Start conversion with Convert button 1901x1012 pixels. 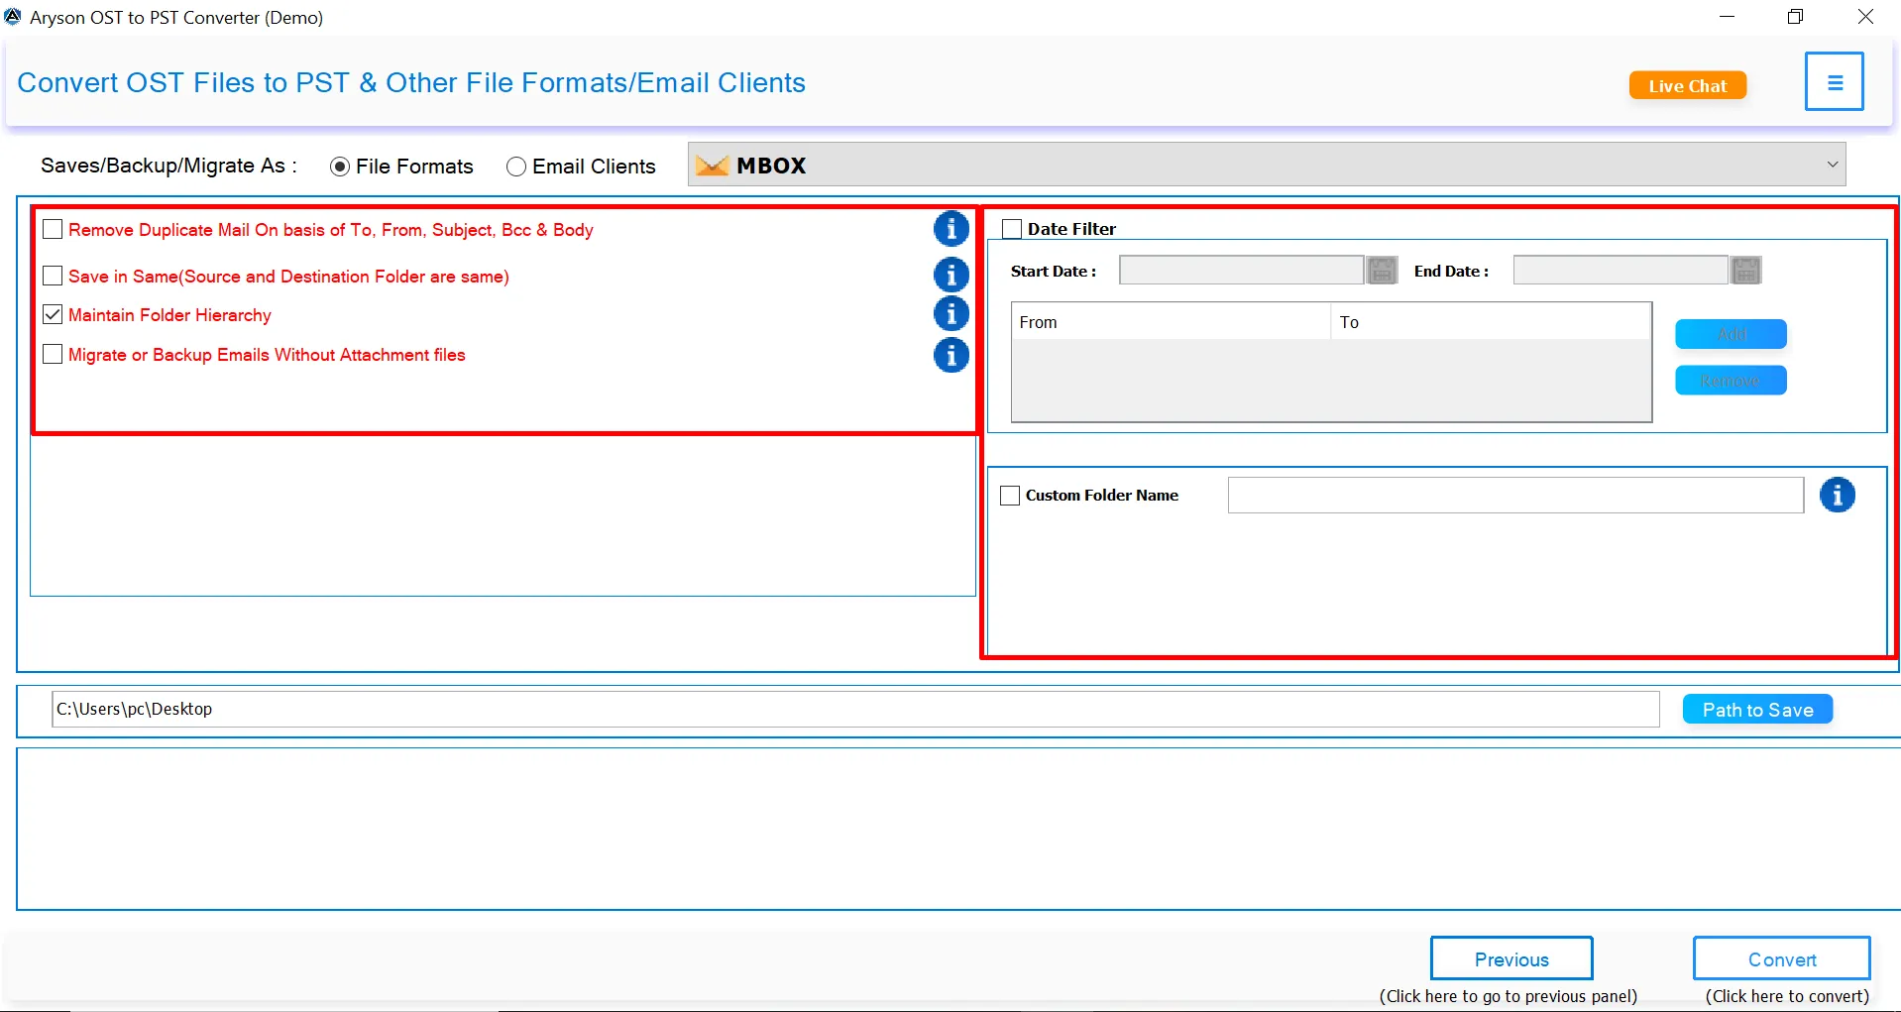pyautogui.click(x=1782, y=958)
